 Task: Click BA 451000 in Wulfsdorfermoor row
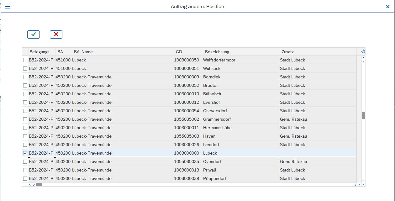point(64,60)
